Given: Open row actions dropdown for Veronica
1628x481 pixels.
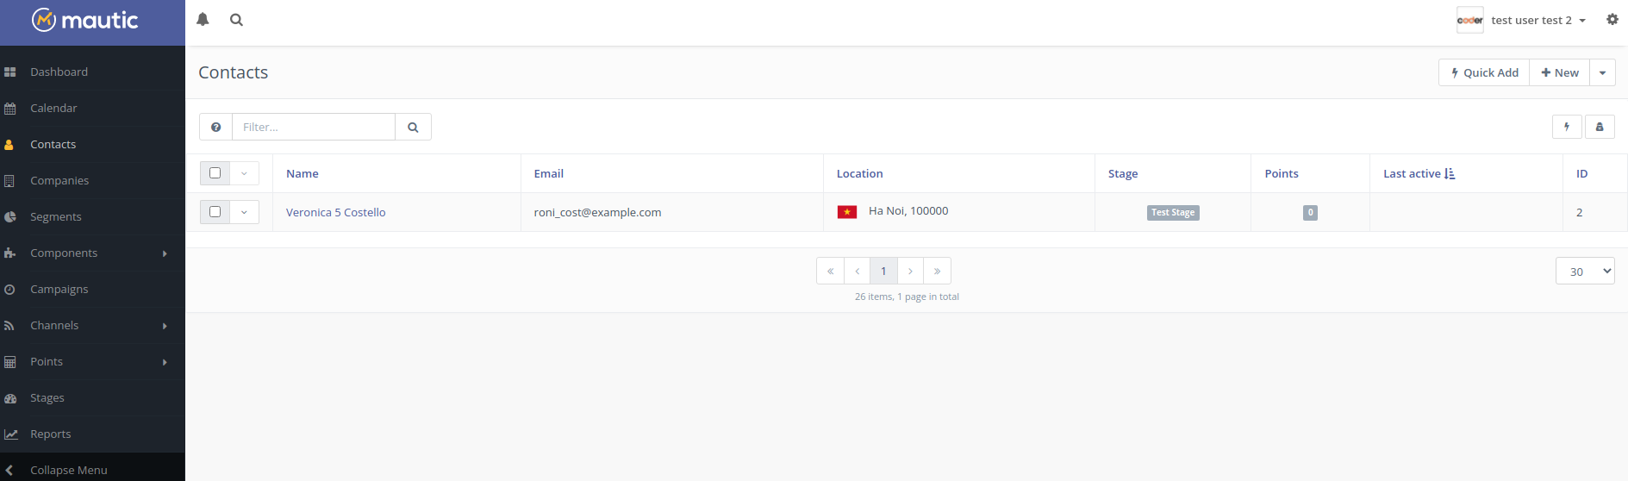Looking at the screenshot, I should coord(244,212).
